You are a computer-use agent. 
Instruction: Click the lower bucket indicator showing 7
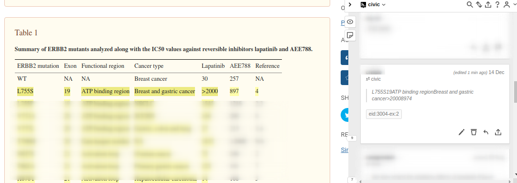tap(352, 180)
